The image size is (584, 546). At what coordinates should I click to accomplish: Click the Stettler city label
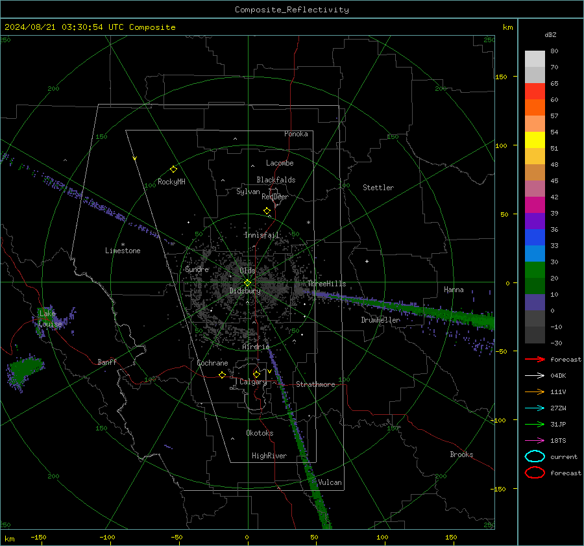point(378,188)
